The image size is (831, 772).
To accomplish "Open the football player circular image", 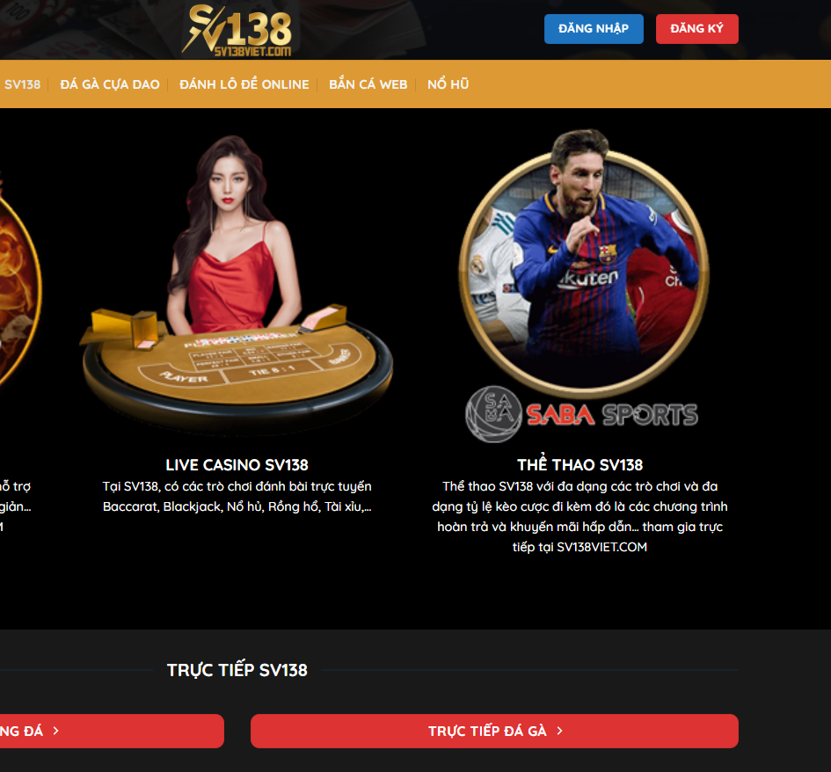I will [584, 260].
